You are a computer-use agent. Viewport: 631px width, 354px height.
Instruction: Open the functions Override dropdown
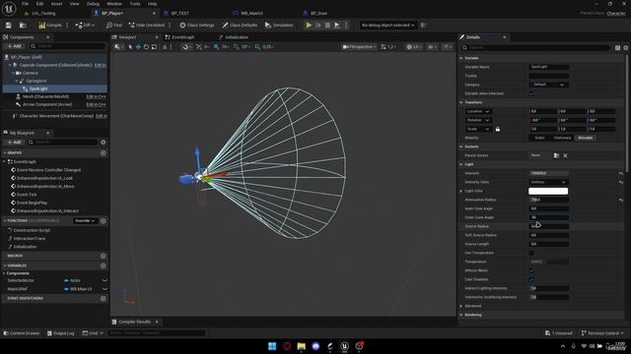click(x=86, y=220)
